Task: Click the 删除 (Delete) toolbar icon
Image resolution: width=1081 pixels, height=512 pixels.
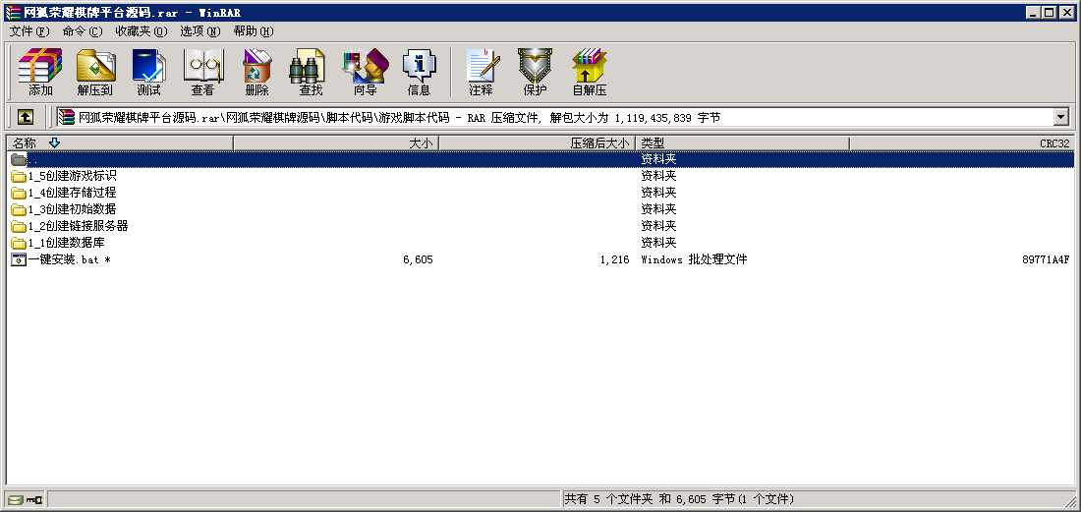Action: (x=256, y=73)
